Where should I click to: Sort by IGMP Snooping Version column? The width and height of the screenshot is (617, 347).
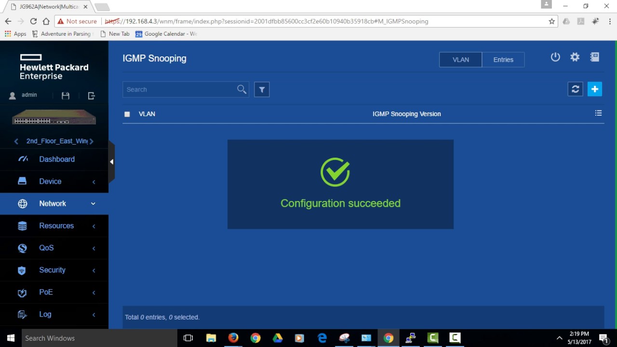pyautogui.click(x=406, y=114)
